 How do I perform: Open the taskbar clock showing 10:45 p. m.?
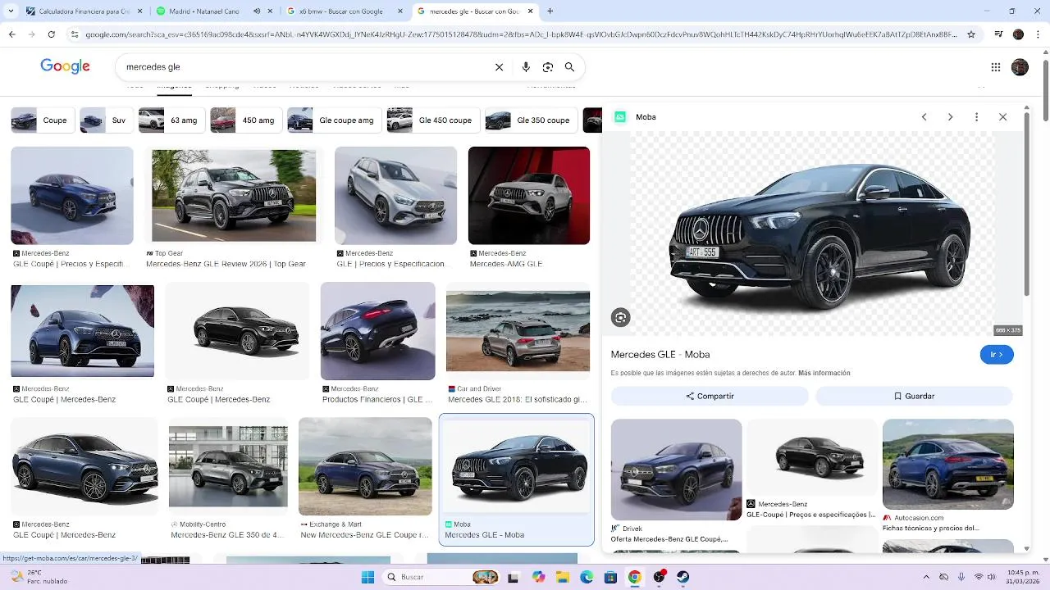(x=1023, y=577)
